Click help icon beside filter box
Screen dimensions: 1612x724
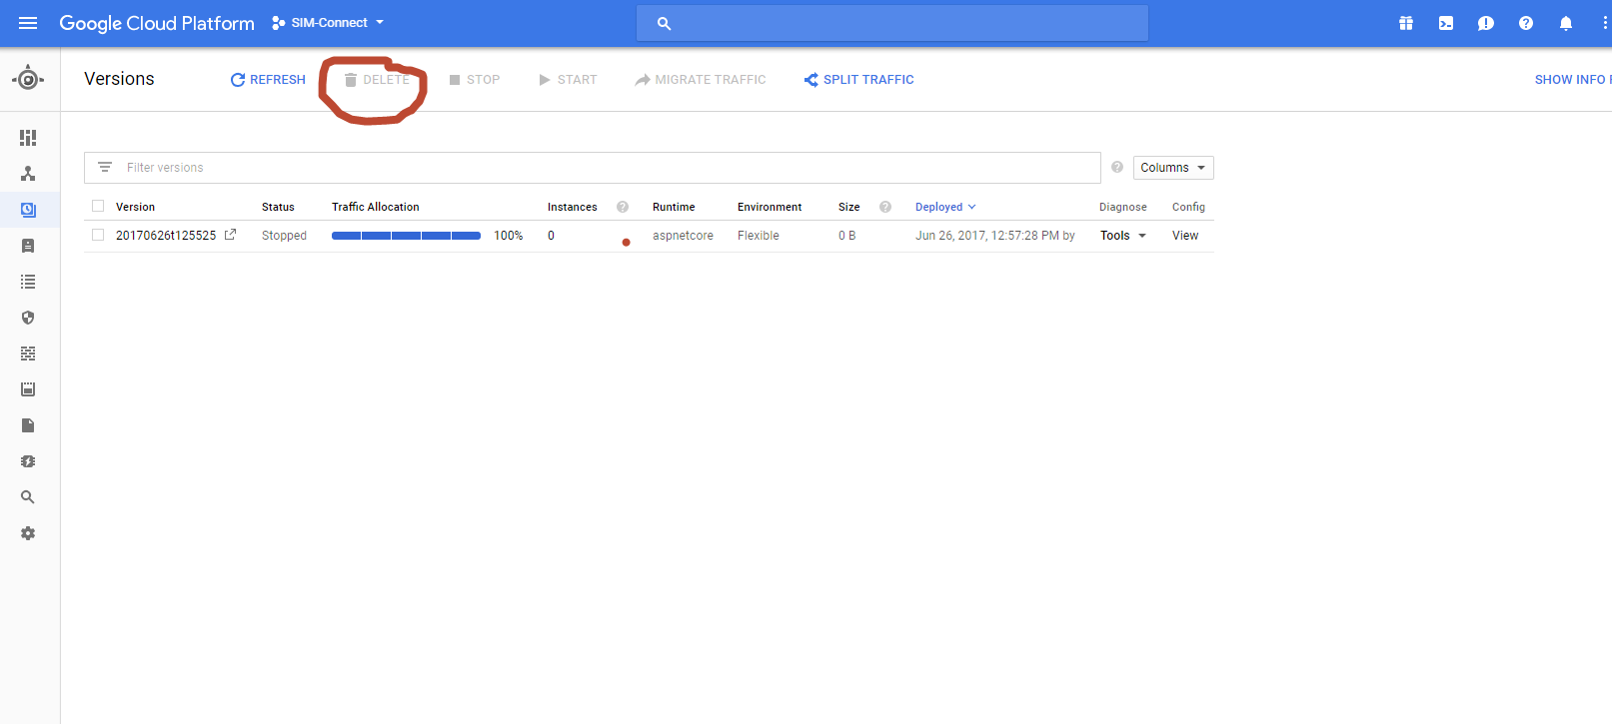pos(1117,167)
